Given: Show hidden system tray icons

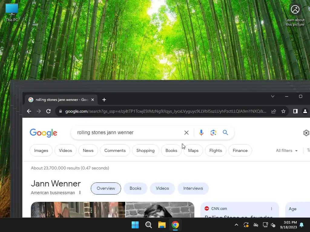Looking at the screenshot, I should point(236,225).
